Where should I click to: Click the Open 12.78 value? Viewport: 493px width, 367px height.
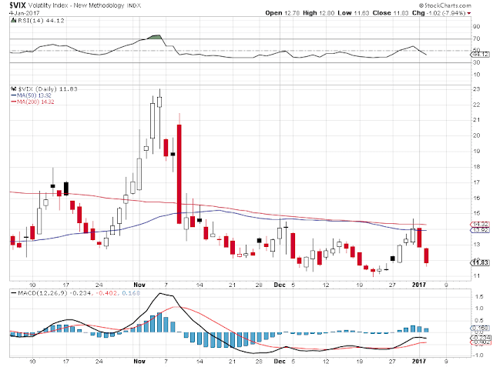pos(283,13)
